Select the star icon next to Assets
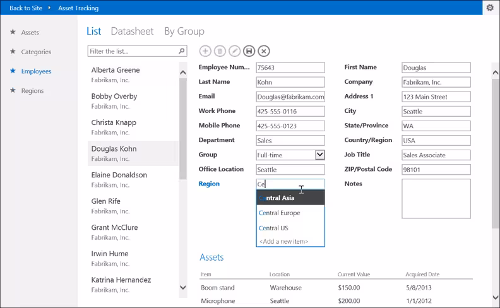500x308 pixels. [x=13, y=32]
